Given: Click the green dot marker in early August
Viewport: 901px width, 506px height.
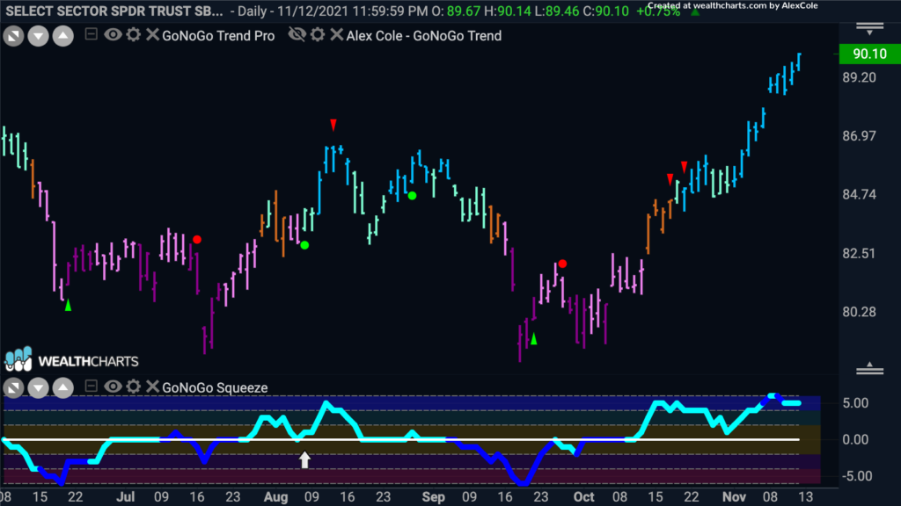Looking at the screenshot, I should 304,245.
